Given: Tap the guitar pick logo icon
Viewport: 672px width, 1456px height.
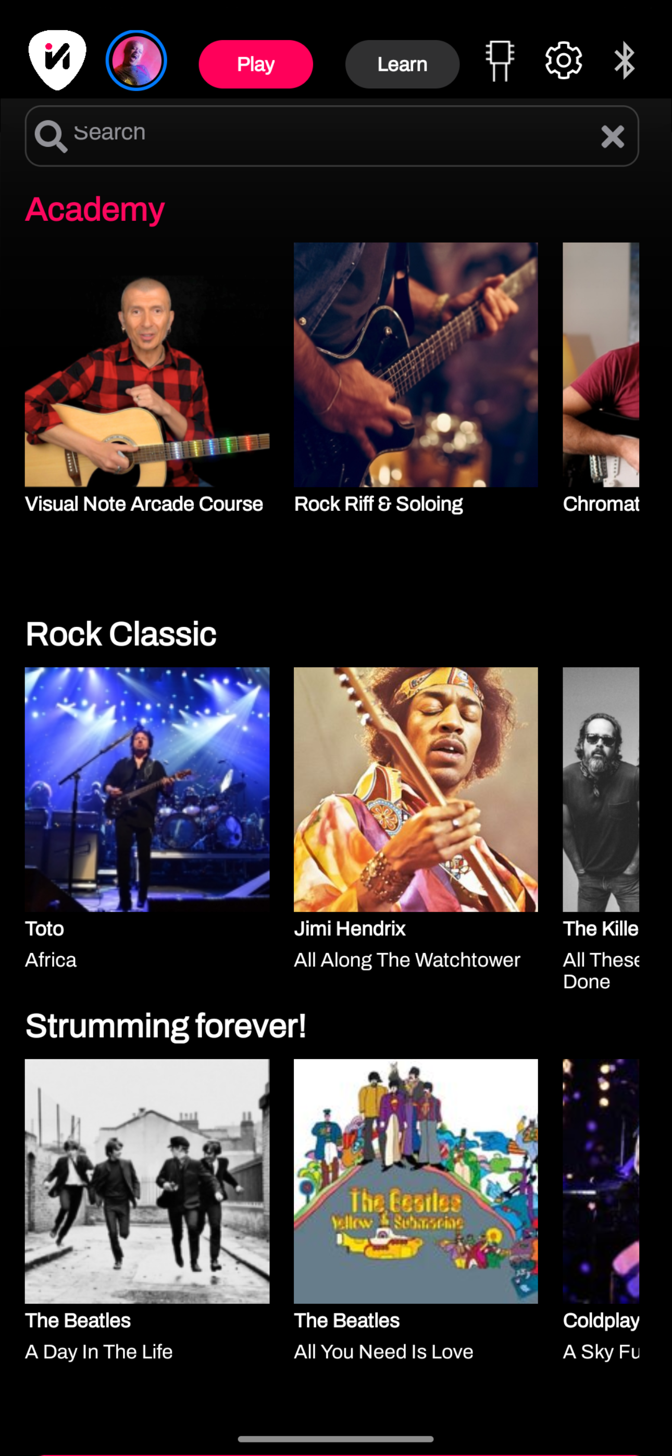Looking at the screenshot, I should pyautogui.click(x=57, y=60).
